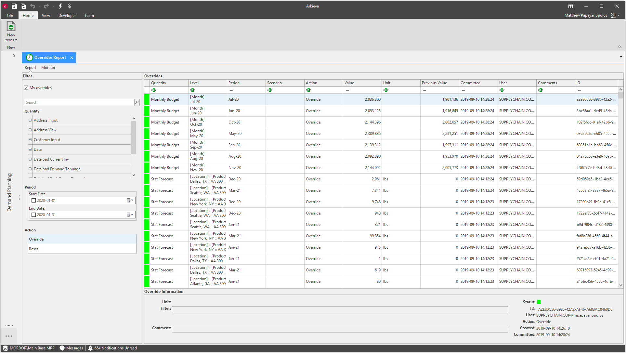The height and width of the screenshot is (353, 626).
Task: Click the lightning bolt quick action icon
Action: 60,6
